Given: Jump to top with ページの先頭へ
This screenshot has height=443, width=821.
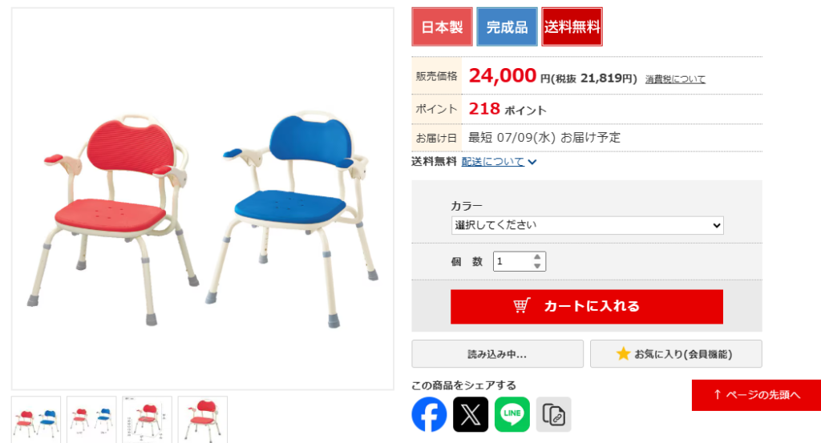Looking at the screenshot, I should 756,395.
